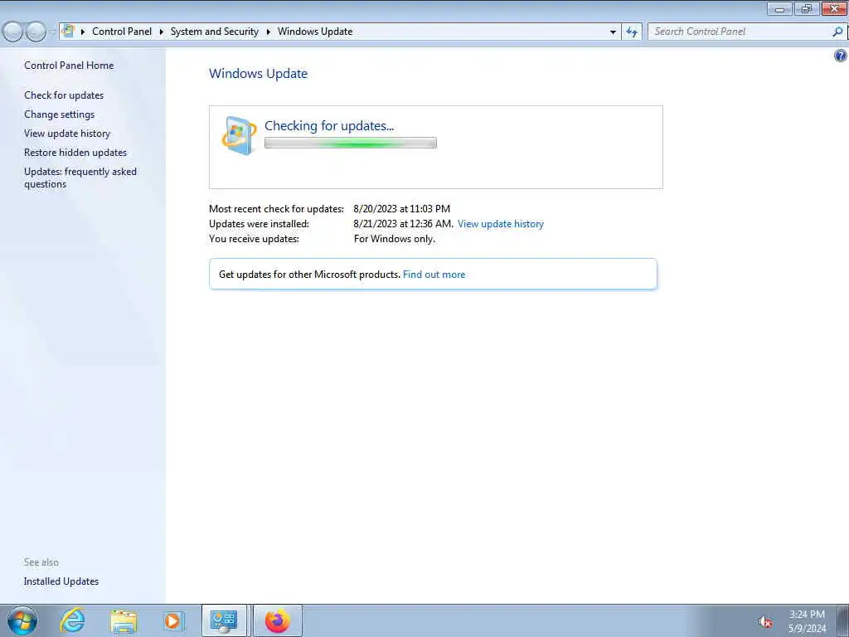Click the search magnifier icon

pyautogui.click(x=837, y=32)
